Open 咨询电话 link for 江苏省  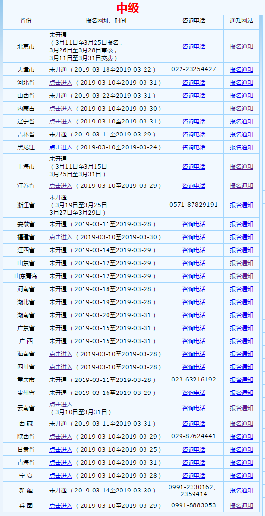click(193, 186)
